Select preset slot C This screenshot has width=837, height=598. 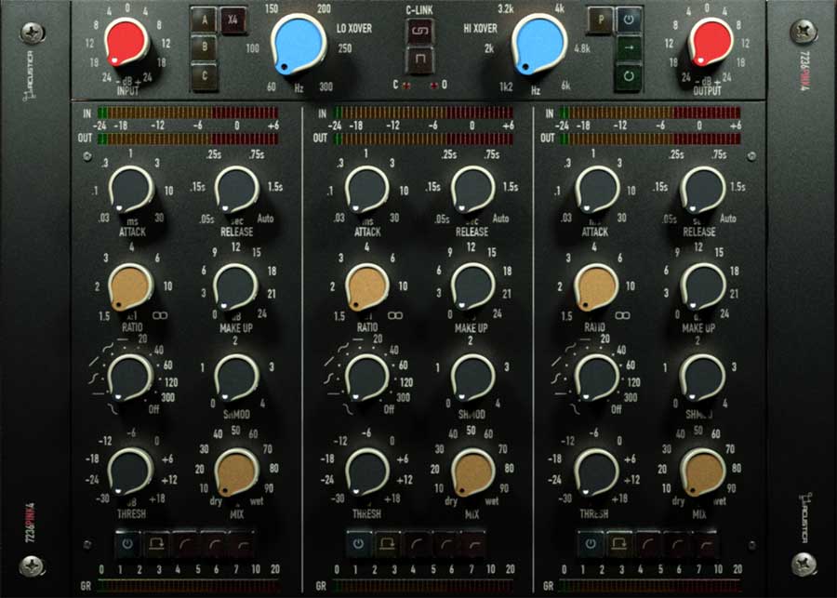pos(205,75)
